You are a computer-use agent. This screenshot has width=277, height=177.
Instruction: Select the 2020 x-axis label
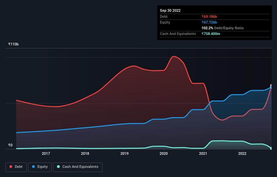point(164,153)
